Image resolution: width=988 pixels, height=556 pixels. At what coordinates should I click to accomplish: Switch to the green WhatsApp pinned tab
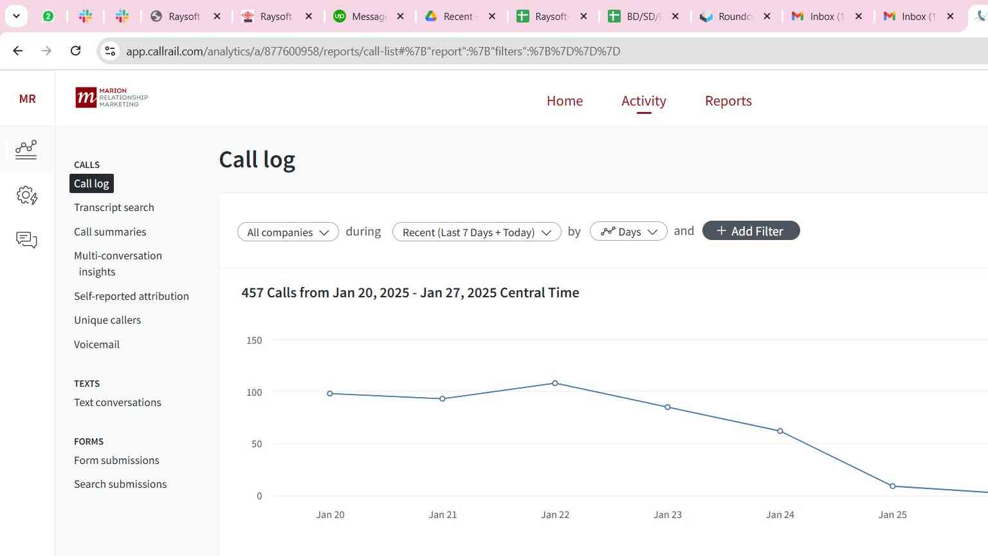[x=48, y=16]
